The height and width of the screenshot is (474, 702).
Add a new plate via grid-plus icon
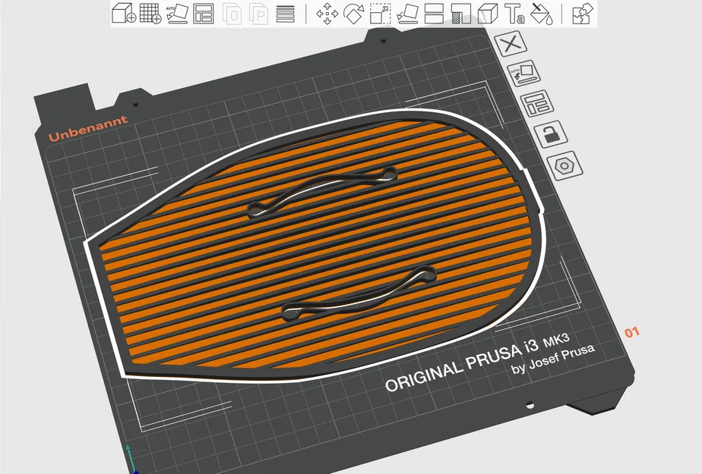[x=150, y=13]
